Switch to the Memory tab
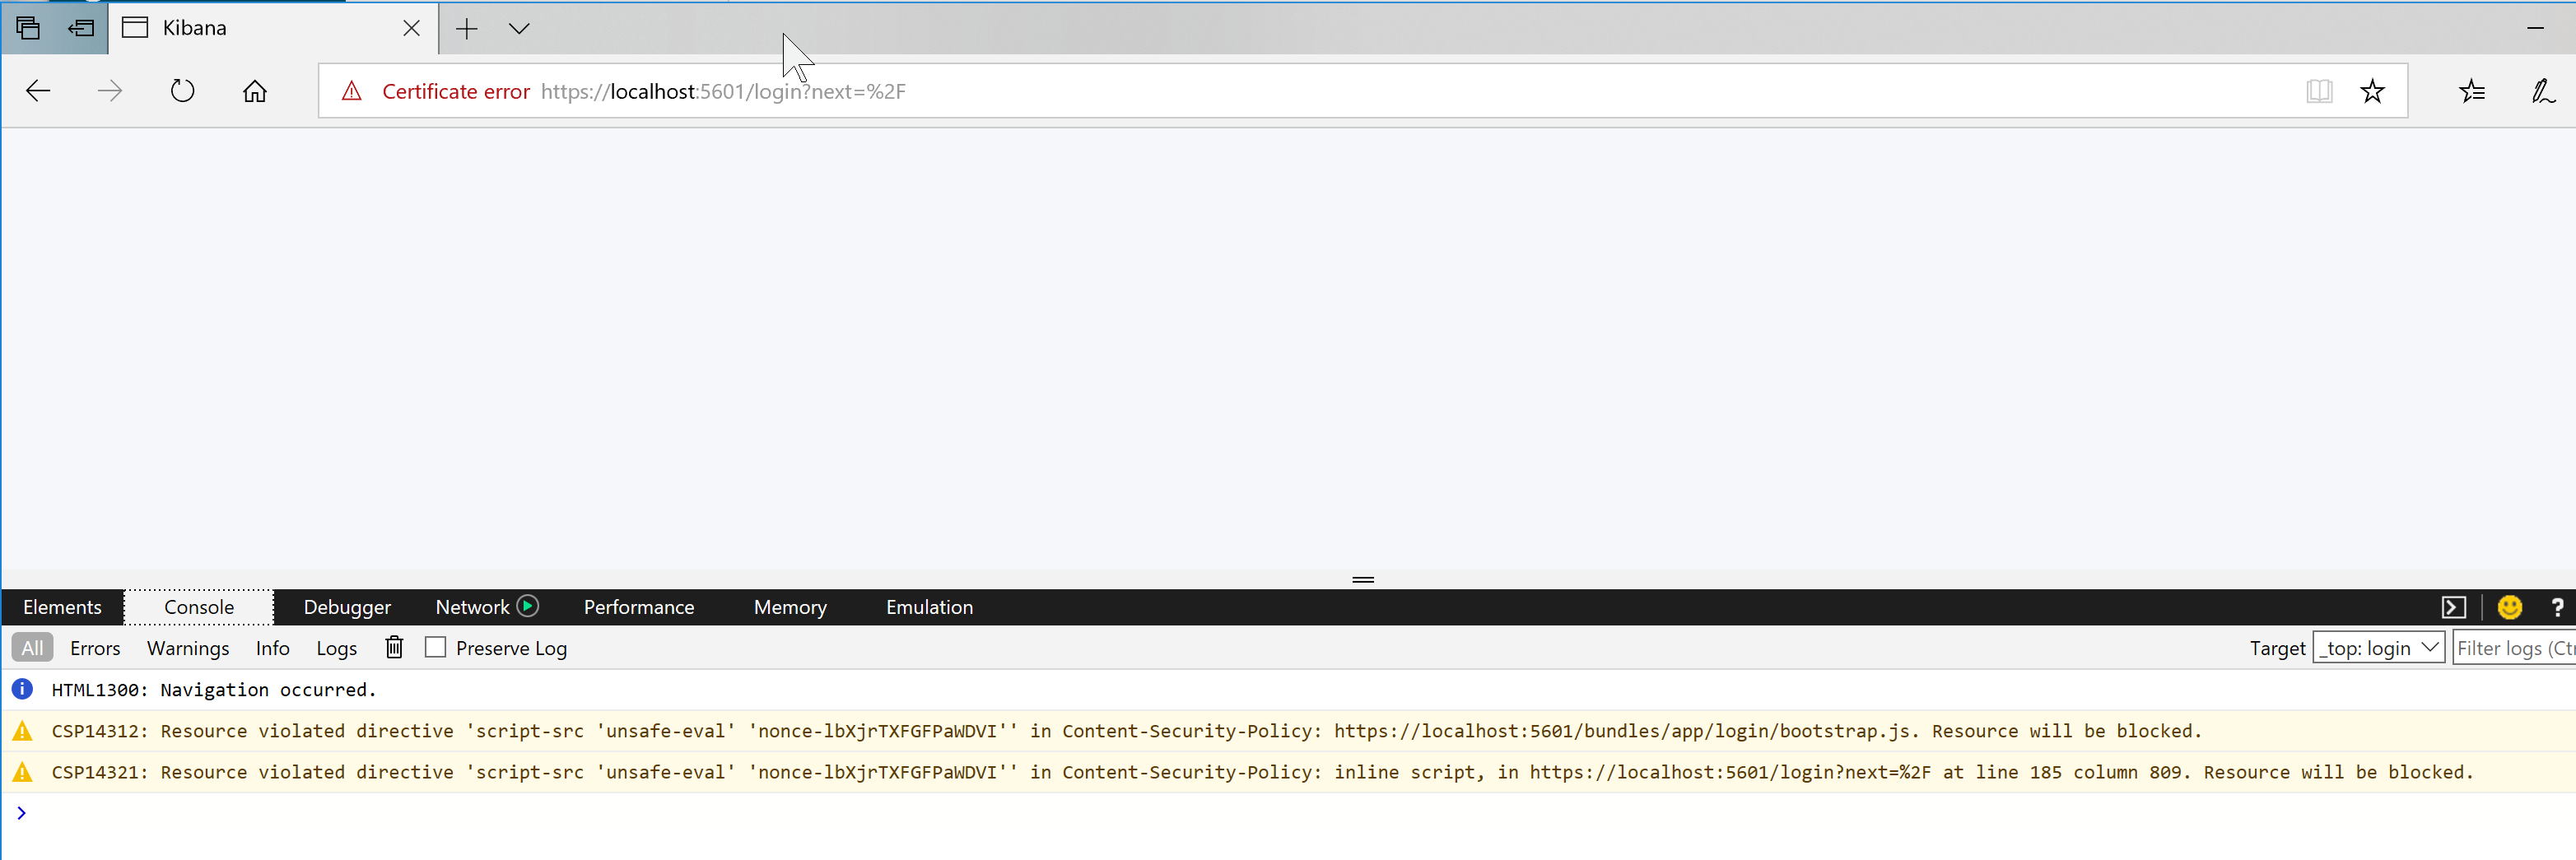 click(x=790, y=607)
